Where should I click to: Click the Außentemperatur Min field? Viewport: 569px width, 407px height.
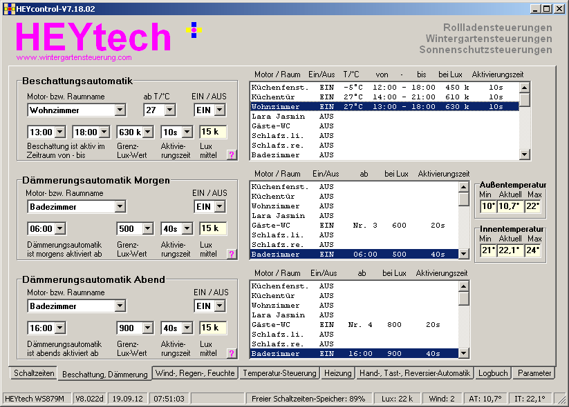pos(488,206)
